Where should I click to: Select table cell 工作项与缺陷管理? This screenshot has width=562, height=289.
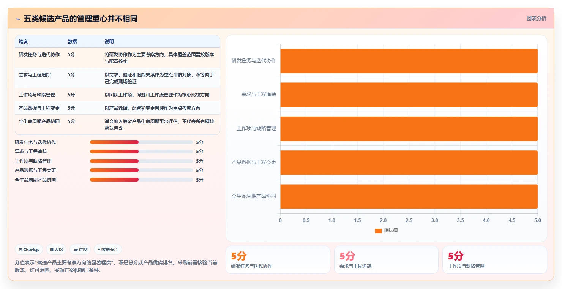pyautogui.click(x=37, y=95)
